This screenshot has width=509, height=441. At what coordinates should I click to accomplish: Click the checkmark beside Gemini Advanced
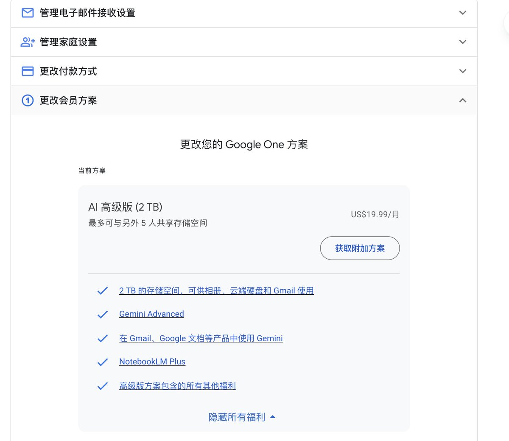coord(103,314)
